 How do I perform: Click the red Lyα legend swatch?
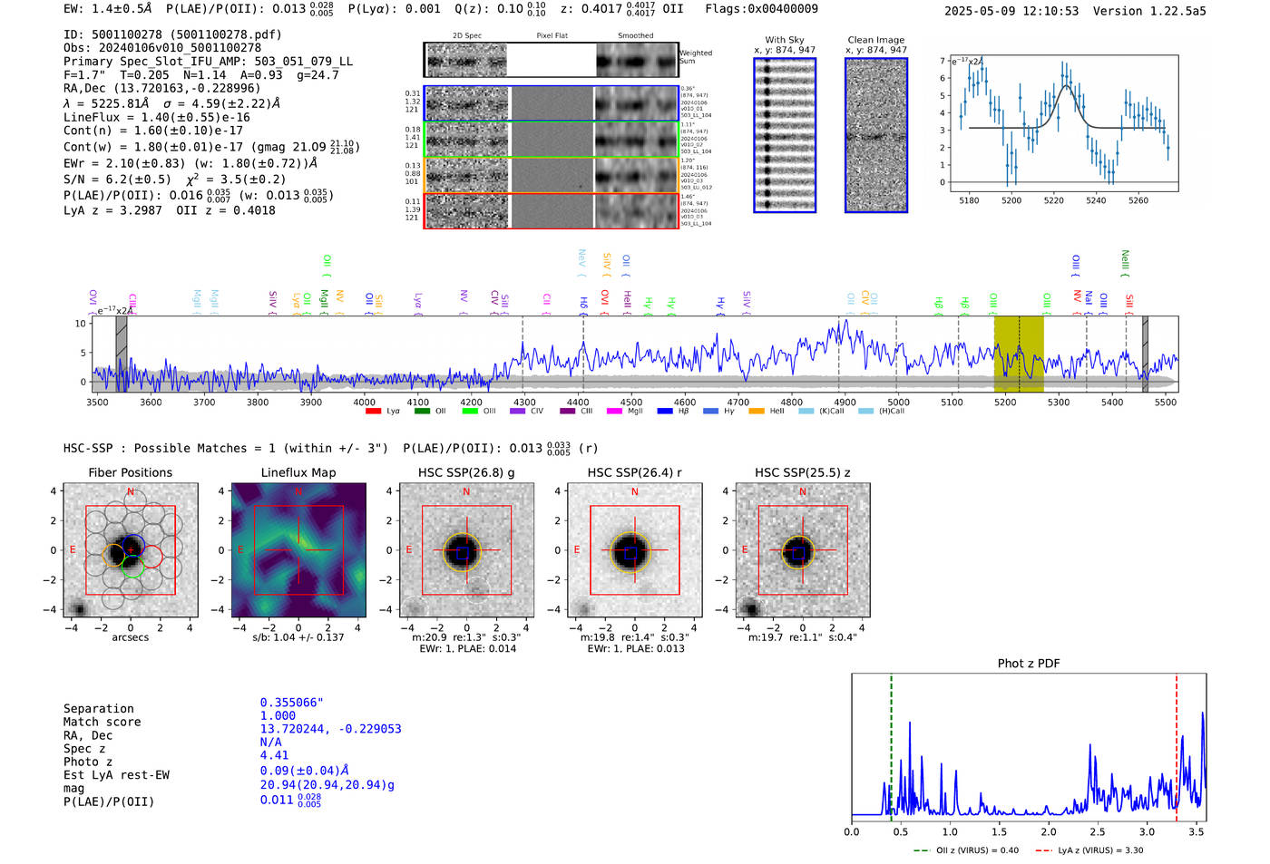[373, 412]
